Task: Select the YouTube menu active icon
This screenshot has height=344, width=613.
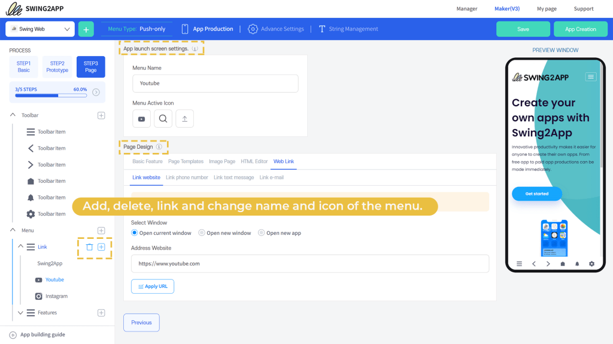Action: pos(141,119)
